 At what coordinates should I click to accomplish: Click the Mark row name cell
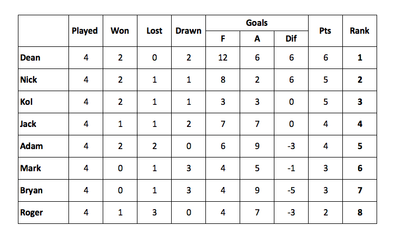43,168
